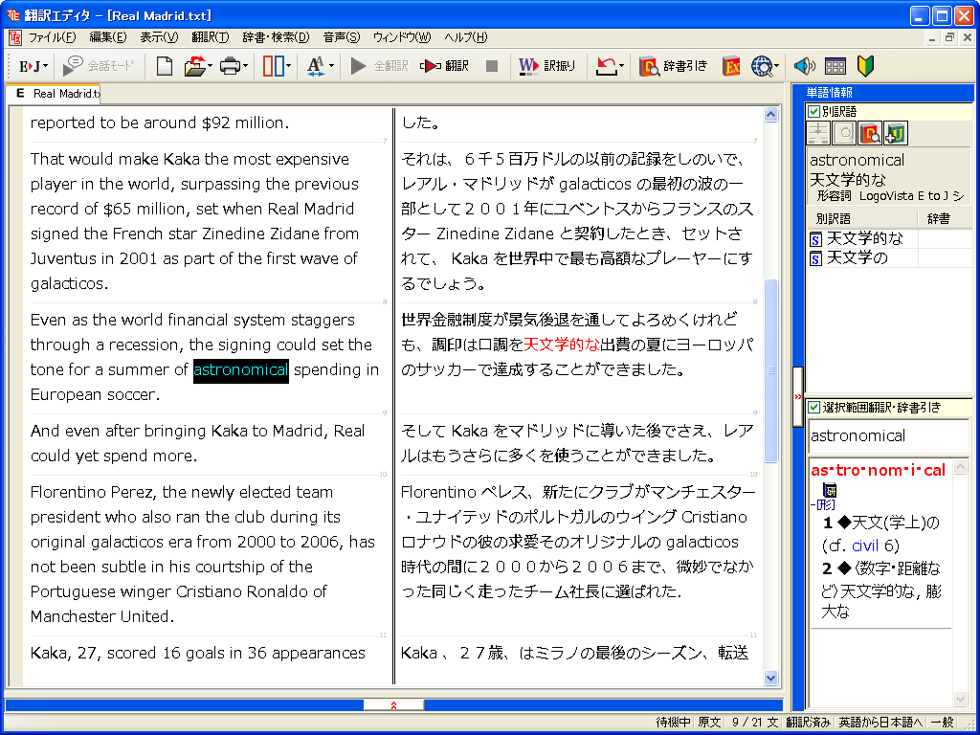The image size is (980, 735).
Task: Click the font size A icon
Action: pyautogui.click(x=316, y=66)
